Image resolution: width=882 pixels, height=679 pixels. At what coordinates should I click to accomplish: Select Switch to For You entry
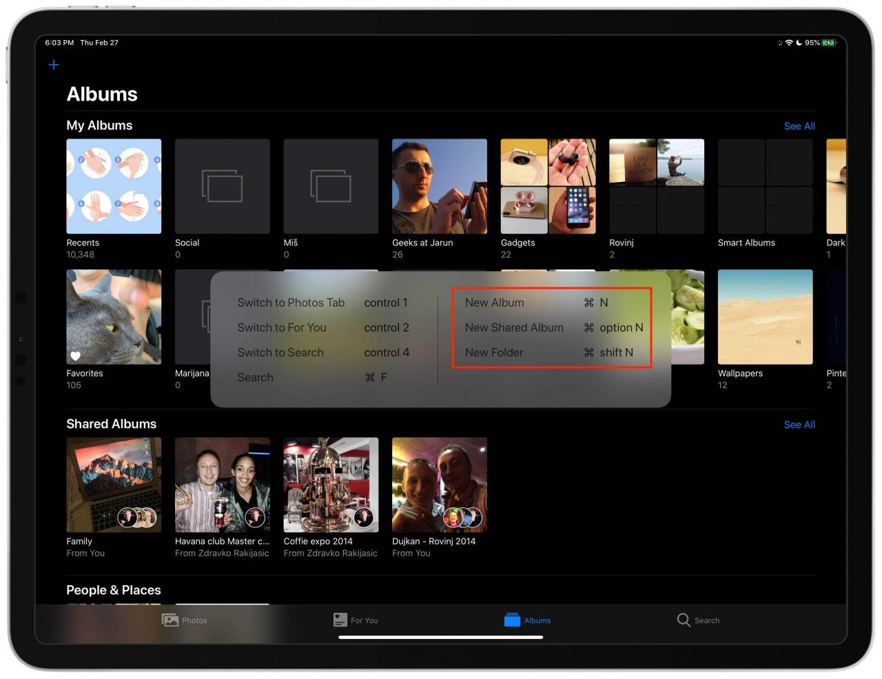pos(324,327)
